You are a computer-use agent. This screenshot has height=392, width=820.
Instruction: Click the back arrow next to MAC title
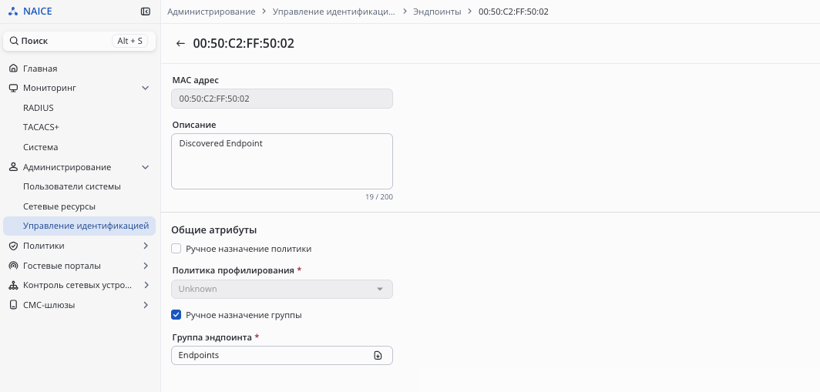[180, 44]
